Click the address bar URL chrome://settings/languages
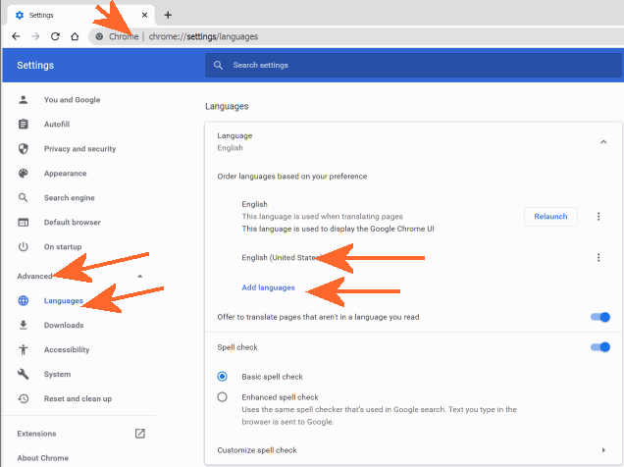 [x=203, y=36]
